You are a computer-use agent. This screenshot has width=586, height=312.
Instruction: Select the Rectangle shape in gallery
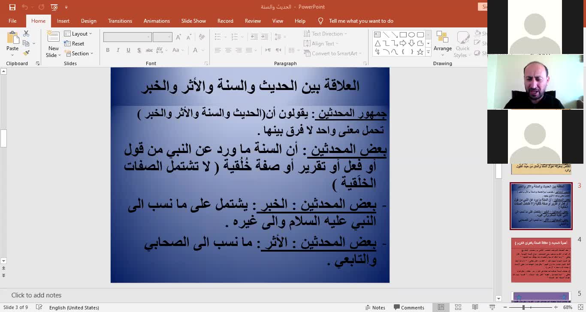(x=403, y=35)
